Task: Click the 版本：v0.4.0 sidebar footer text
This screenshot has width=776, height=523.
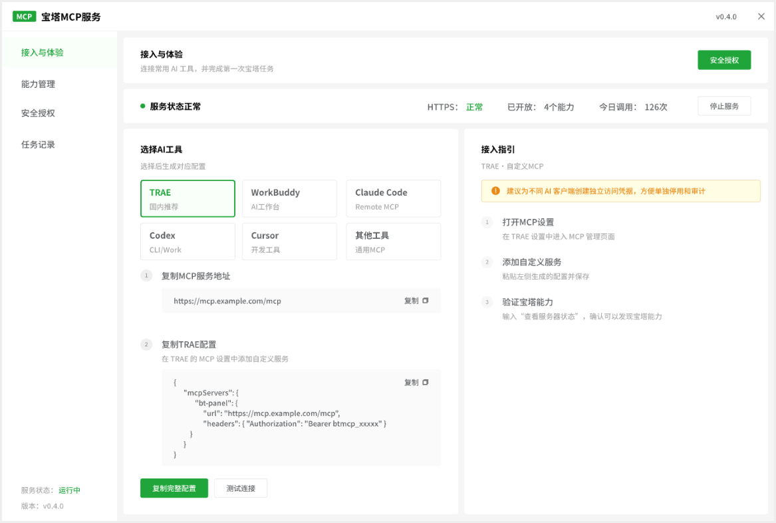Action: point(43,506)
